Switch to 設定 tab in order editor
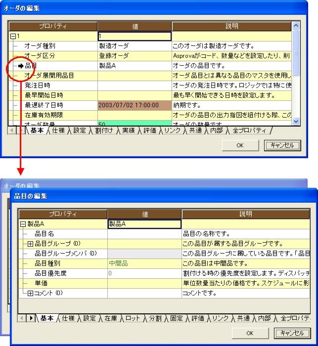The image size is (318, 346). 80,130
